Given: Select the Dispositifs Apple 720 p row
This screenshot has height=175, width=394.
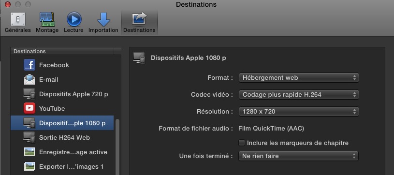Looking at the screenshot, I should tap(62, 94).
